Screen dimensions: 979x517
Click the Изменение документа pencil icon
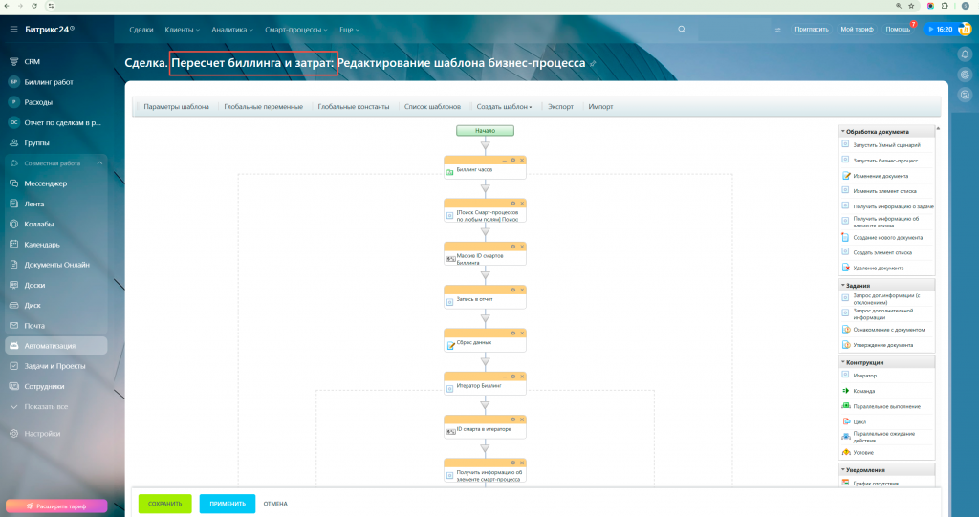click(846, 176)
